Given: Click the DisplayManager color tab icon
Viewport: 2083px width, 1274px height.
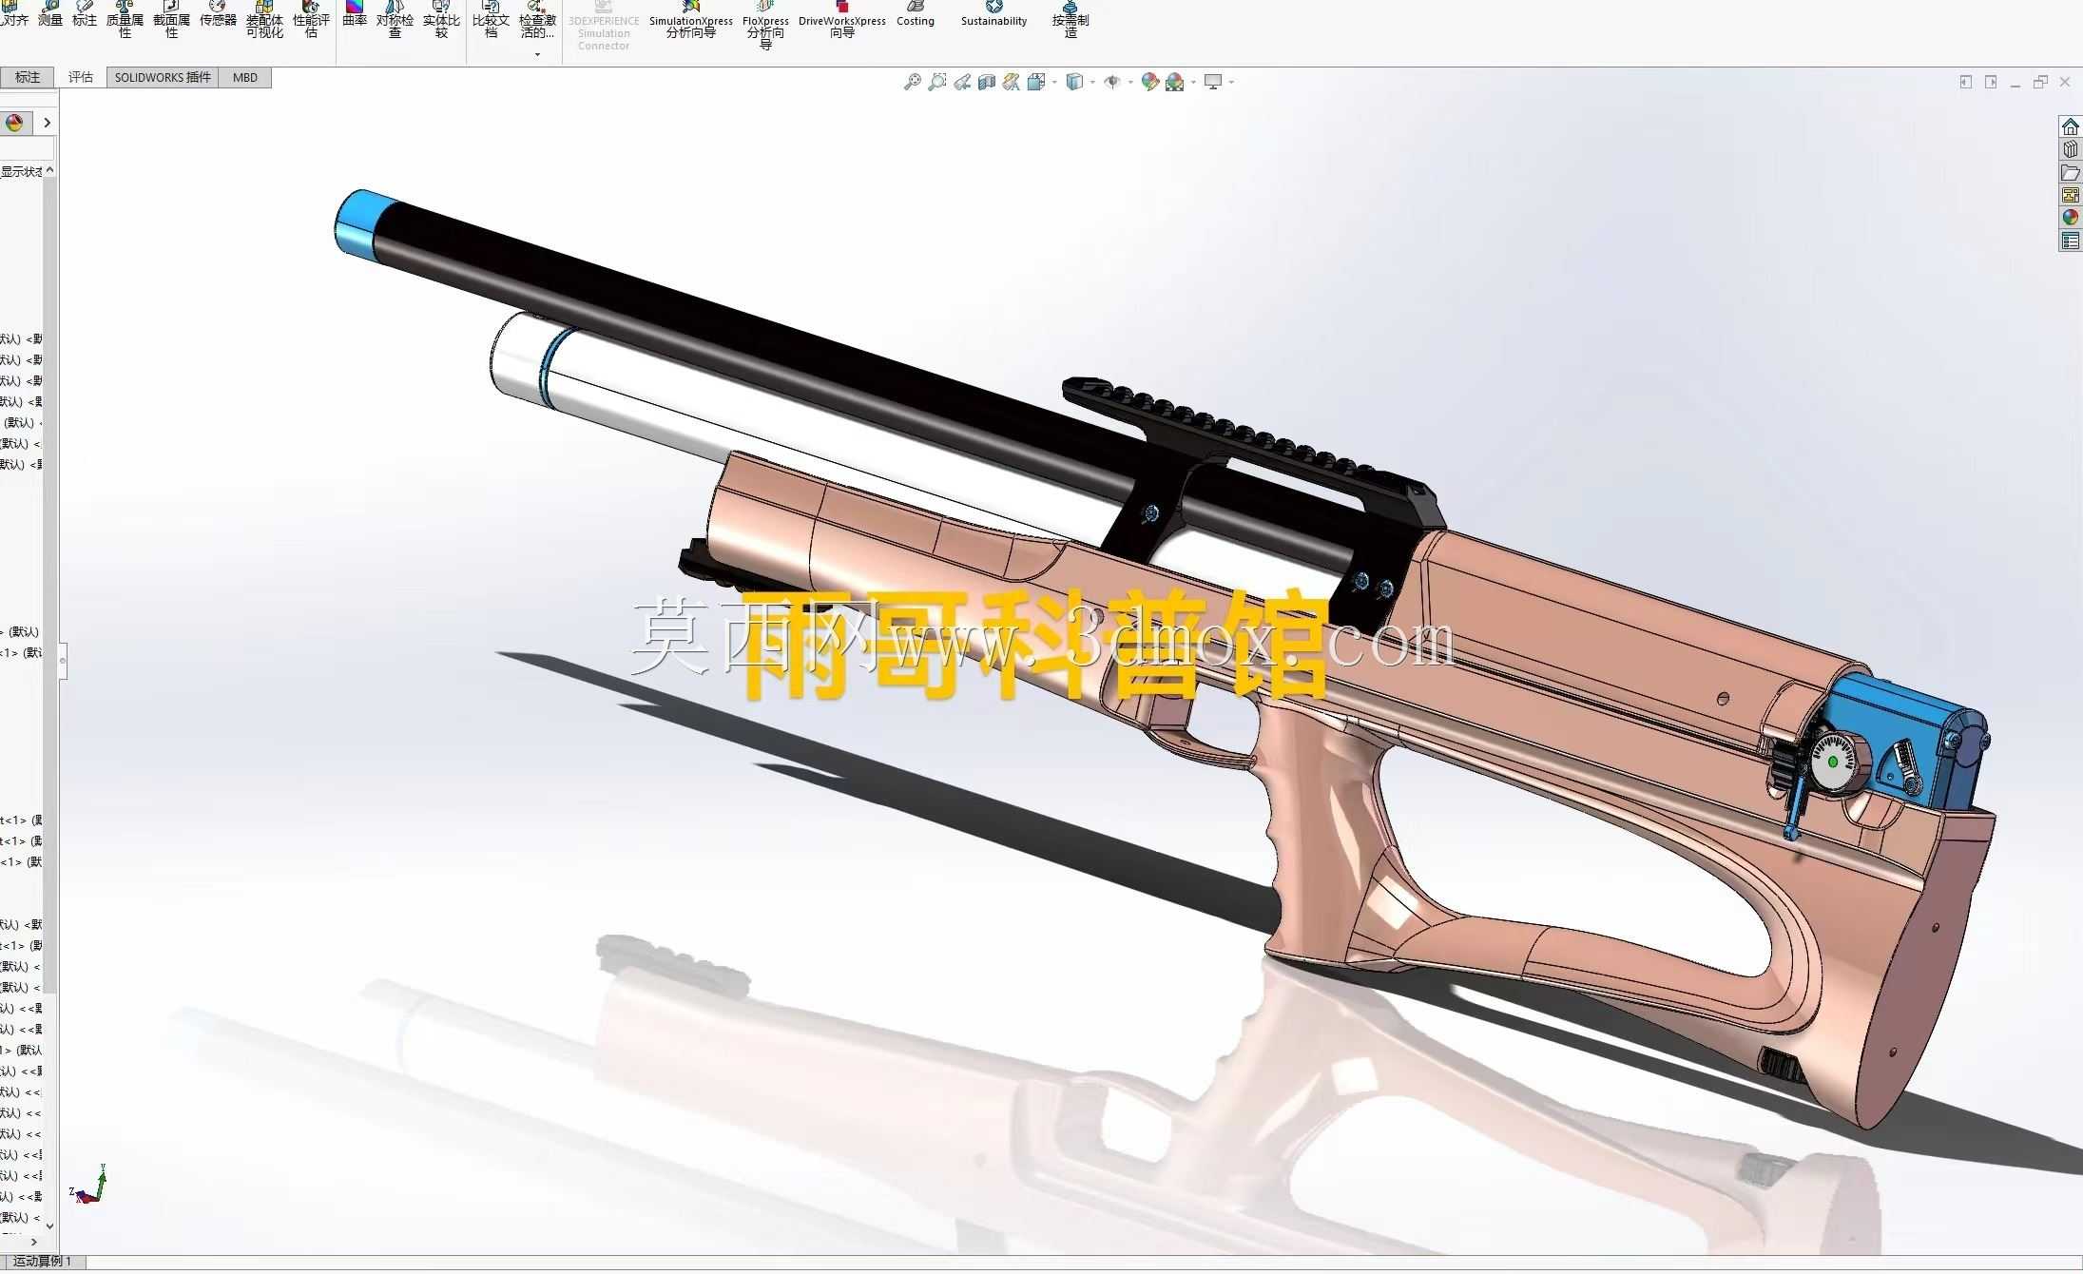Looking at the screenshot, I should click(x=14, y=123).
